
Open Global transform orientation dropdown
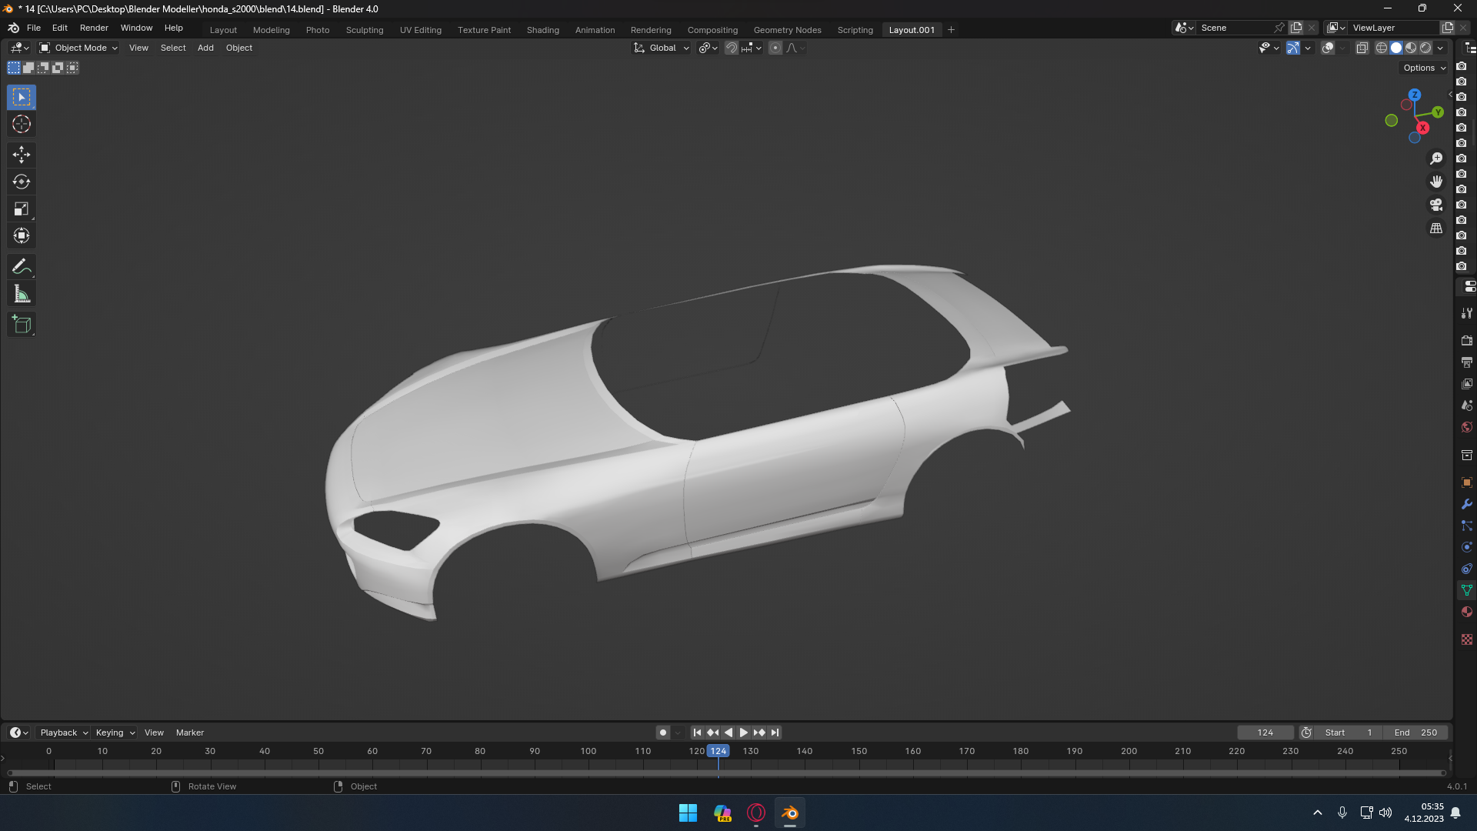pos(662,48)
